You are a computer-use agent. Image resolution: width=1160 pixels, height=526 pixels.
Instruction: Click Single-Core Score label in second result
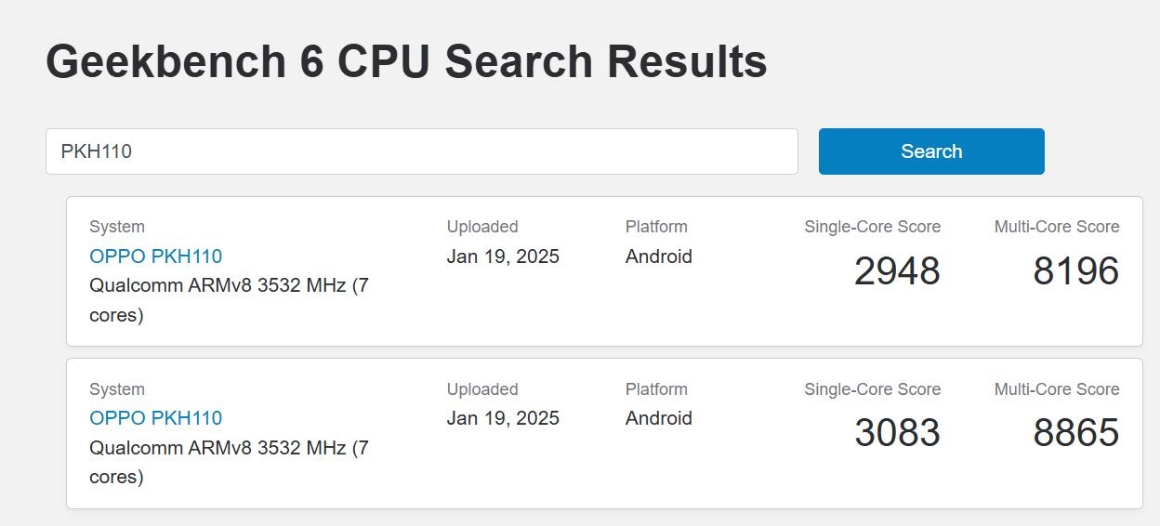tap(872, 389)
